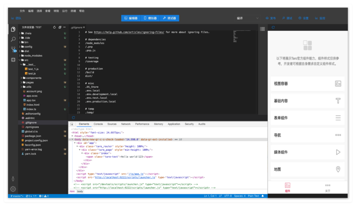This screenshot has width=356, height=206.
Task: Activate the devtools element inspector picker
Action: point(72,124)
